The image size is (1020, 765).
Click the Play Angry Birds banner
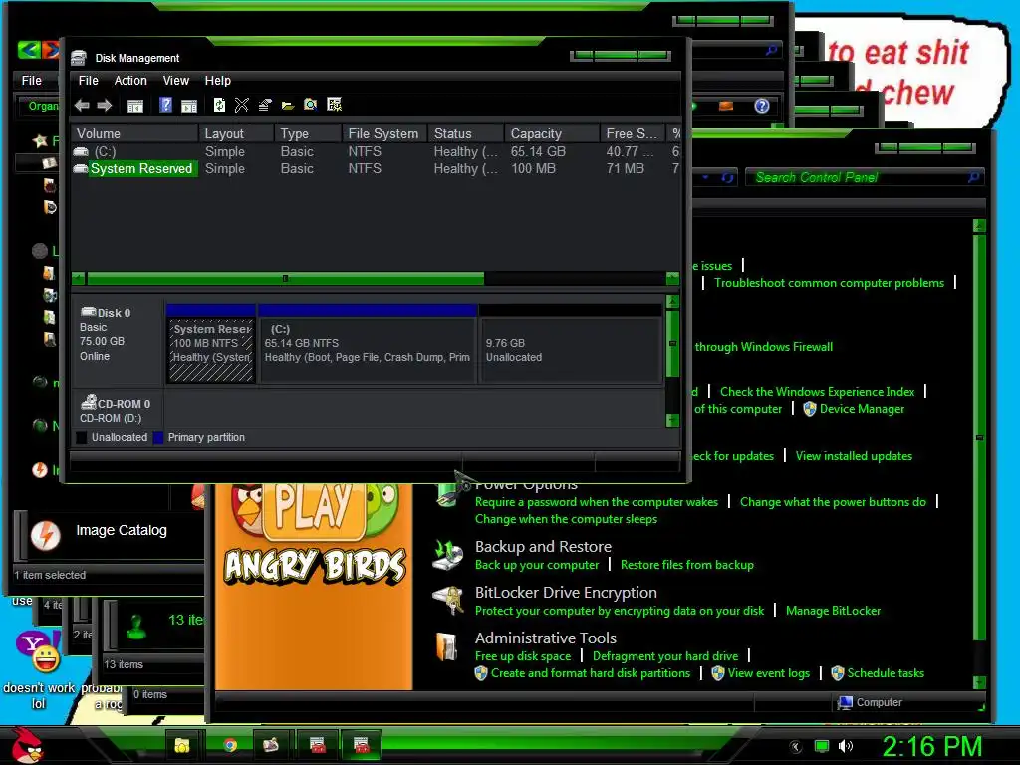coord(315,586)
